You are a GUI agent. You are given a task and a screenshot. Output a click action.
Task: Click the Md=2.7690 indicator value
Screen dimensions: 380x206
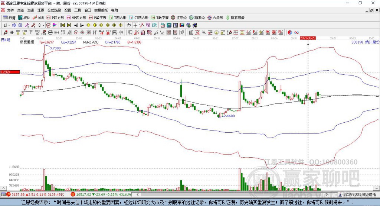click(91, 42)
